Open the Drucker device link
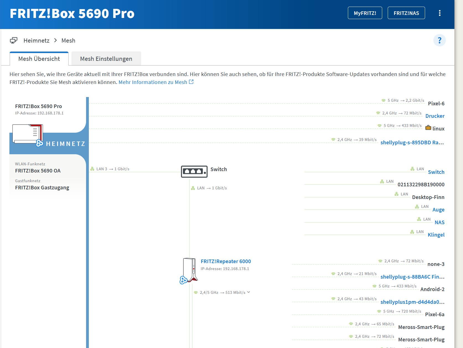Screen dimensions: 463x348 (x=435, y=116)
